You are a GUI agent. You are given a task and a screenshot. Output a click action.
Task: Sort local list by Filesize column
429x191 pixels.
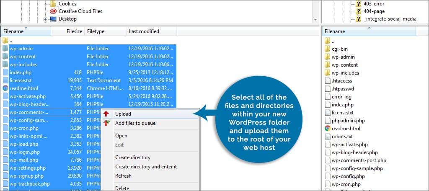coord(67,31)
